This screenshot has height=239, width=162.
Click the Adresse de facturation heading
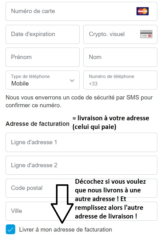click(37, 124)
